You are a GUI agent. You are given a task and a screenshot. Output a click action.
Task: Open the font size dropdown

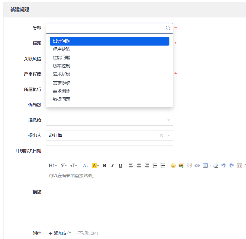coord(73,166)
